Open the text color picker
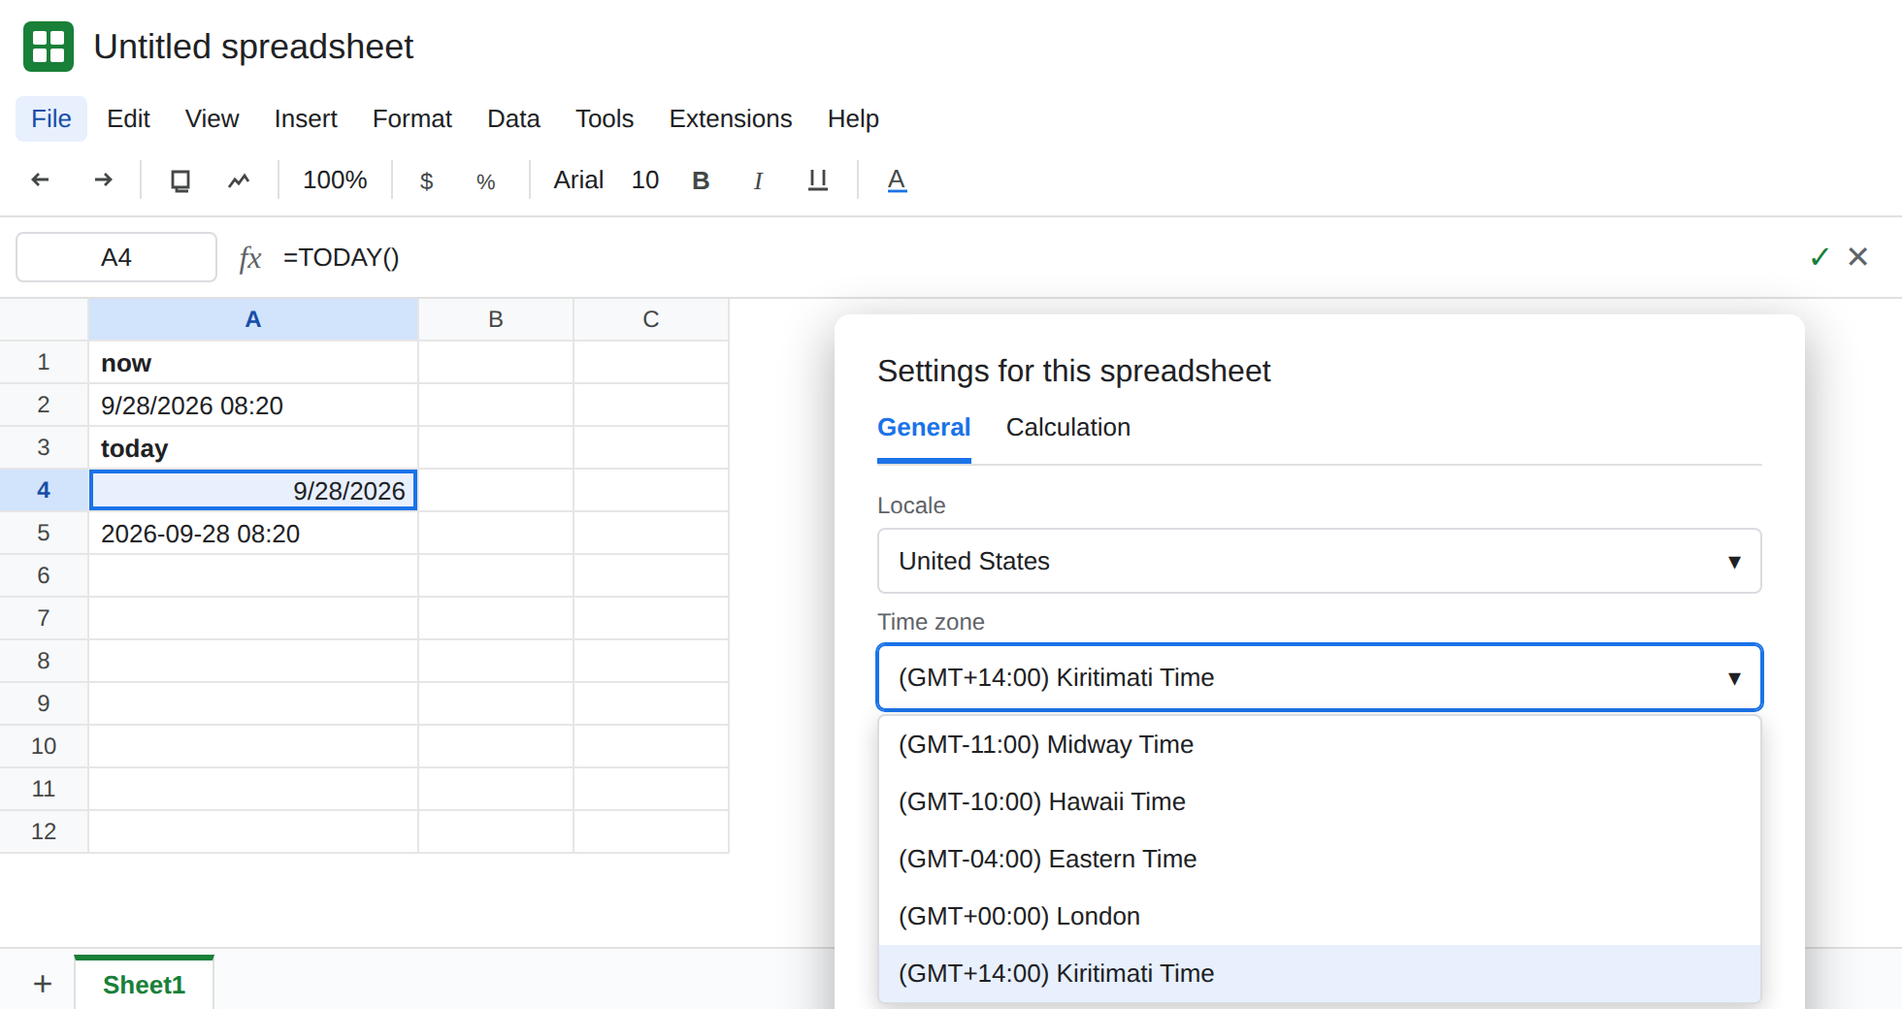 (897, 180)
